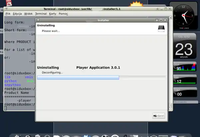Screen dimensions: 200x137
Task: Click the Terminal vertical scrollbar
Action: [x=171, y=60]
